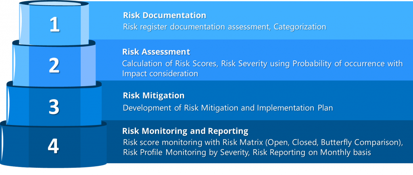The width and height of the screenshot is (413, 175).
Task: Click the Development of Risk Mitigation description
Action: 228,108
